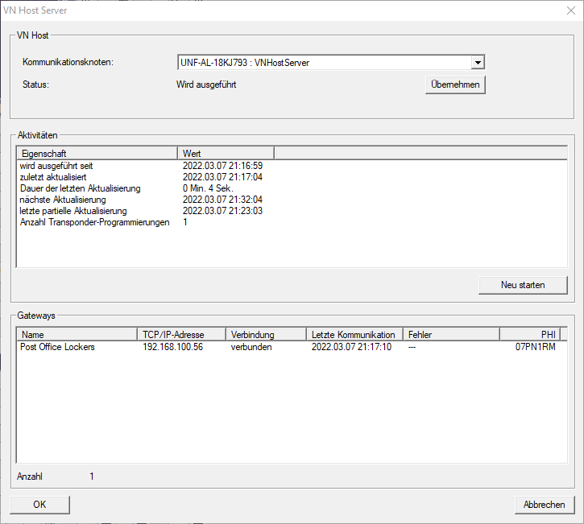584x524 pixels.
Task: Open the Kommunikationsknoten dropdown arrow
Action: [x=477, y=63]
